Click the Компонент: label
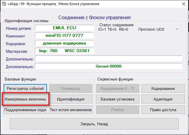The image size is (189, 135). [x=16, y=36]
